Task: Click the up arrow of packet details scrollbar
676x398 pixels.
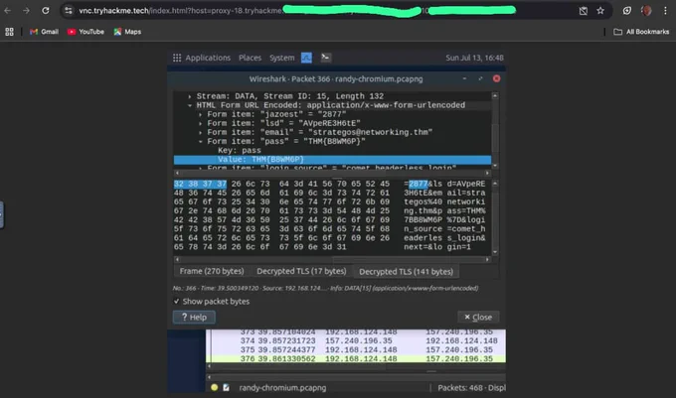Action: [495, 95]
